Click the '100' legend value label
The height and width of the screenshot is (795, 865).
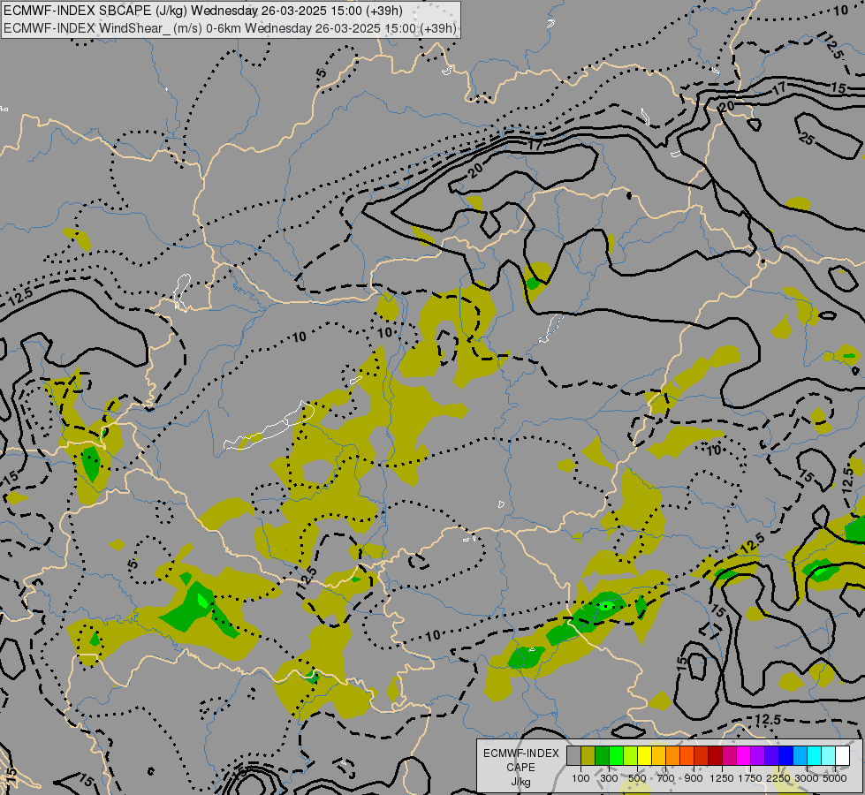pos(580,778)
